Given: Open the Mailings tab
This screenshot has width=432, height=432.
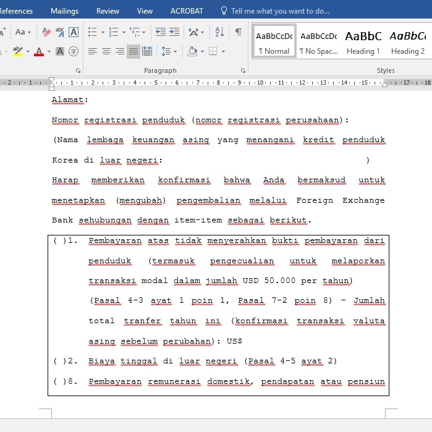Looking at the screenshot, I should click(64, 11).
